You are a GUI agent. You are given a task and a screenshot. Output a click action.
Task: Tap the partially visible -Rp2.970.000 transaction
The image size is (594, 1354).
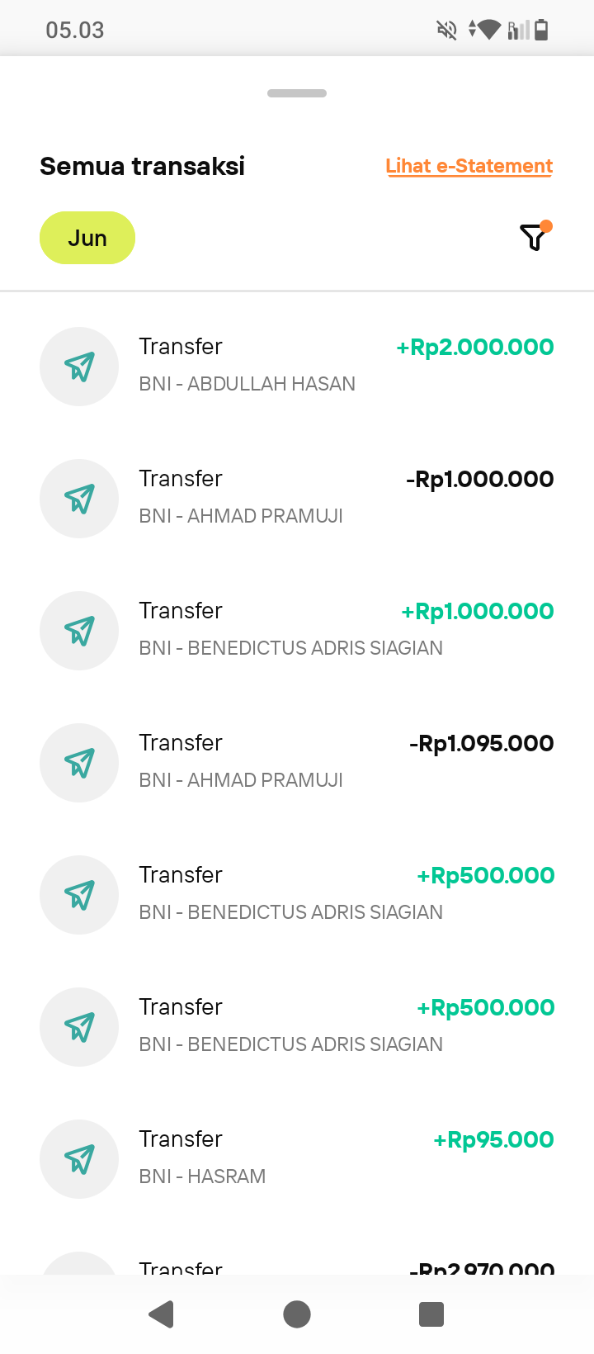coord(297,1263)
